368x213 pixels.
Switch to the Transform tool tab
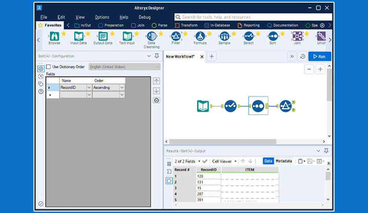[x=186, y=26]
